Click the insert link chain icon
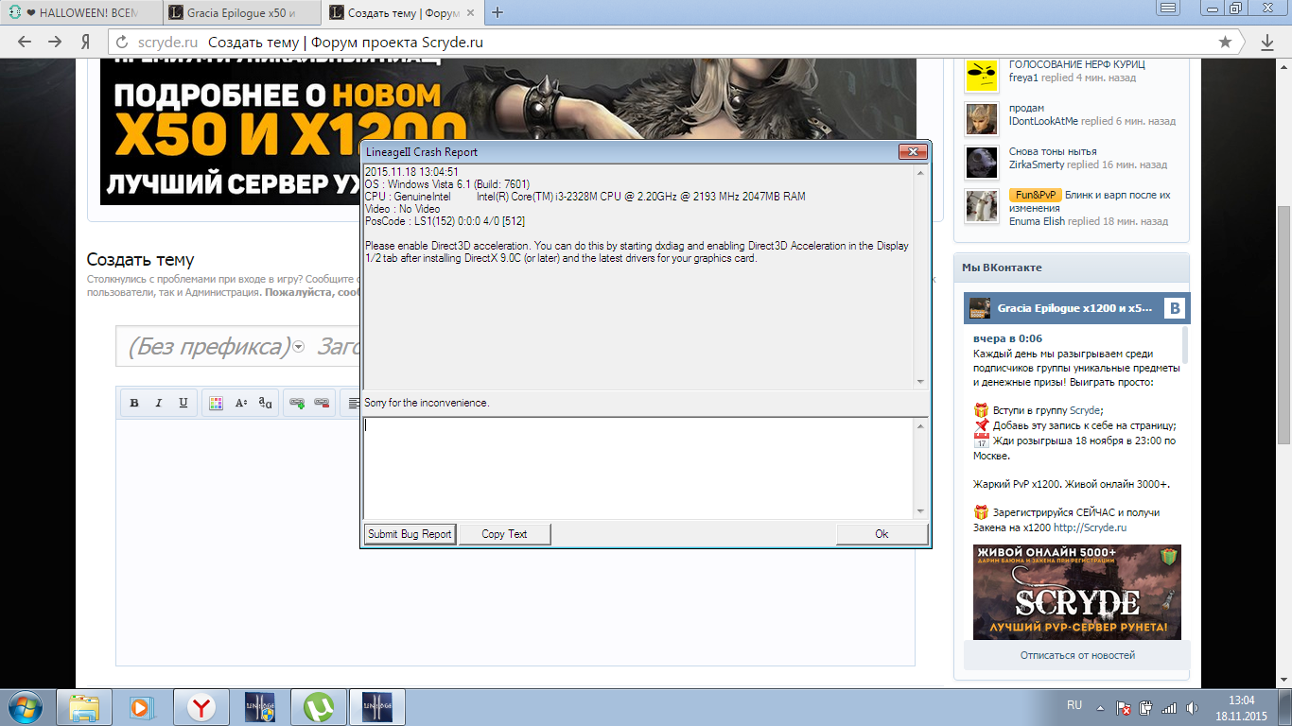This screenshot has height=726, width=1292. tap(297, 403)
